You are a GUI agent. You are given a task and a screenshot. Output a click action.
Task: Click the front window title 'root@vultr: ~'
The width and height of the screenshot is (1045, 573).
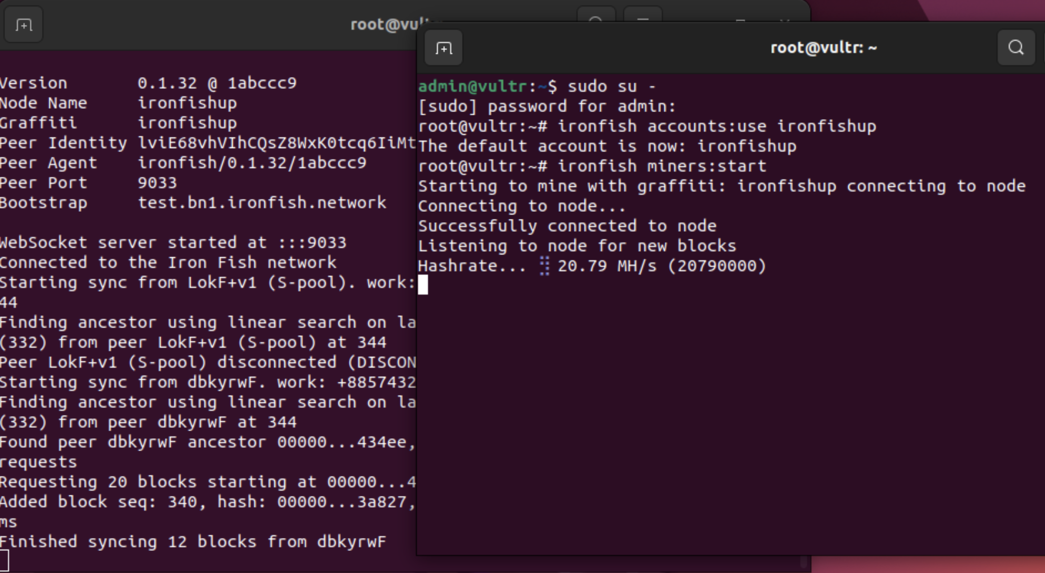[823, 48]
